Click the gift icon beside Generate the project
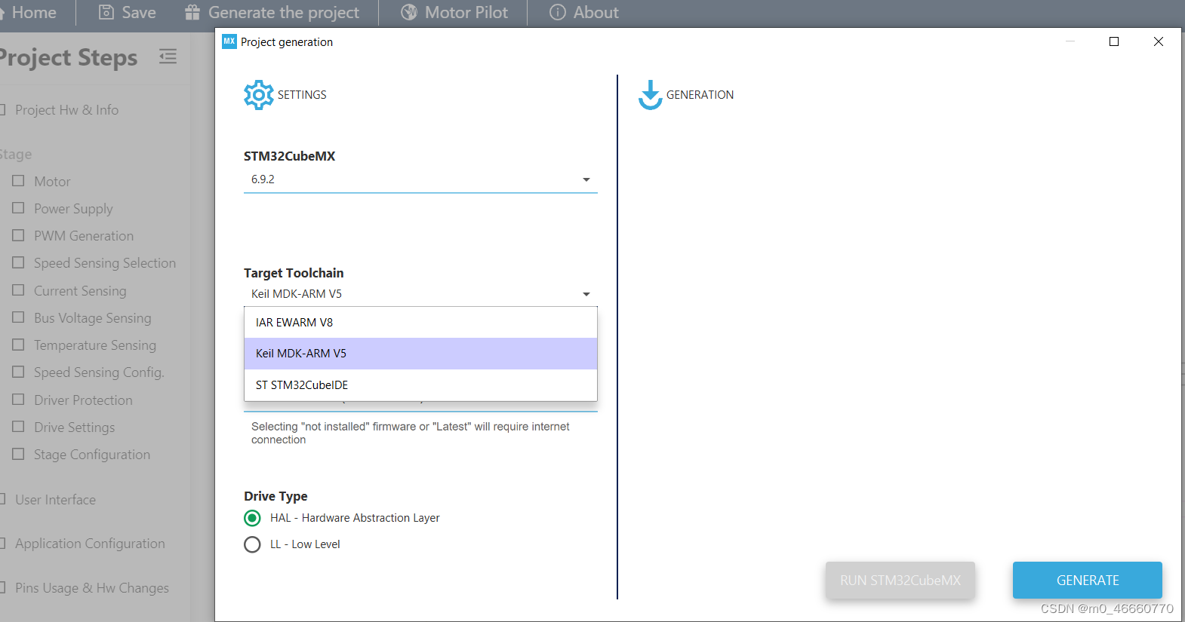 click(x=192, y=12)
